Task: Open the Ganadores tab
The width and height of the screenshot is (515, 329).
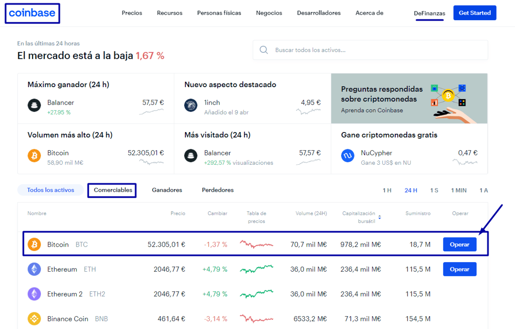Action: (x=167, y=190)
